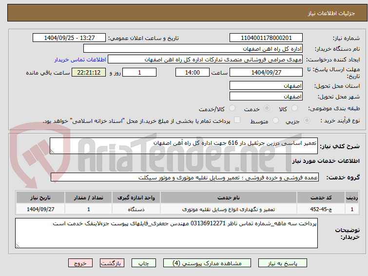Click the اطلاعات خدمات مورد نیاز heading

pyautogui.click(x=326, y=161)
